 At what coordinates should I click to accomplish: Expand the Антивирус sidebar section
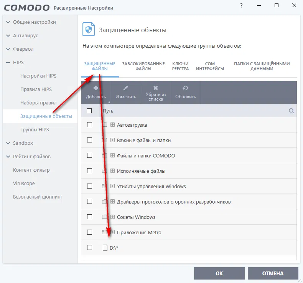pos(8,36)
